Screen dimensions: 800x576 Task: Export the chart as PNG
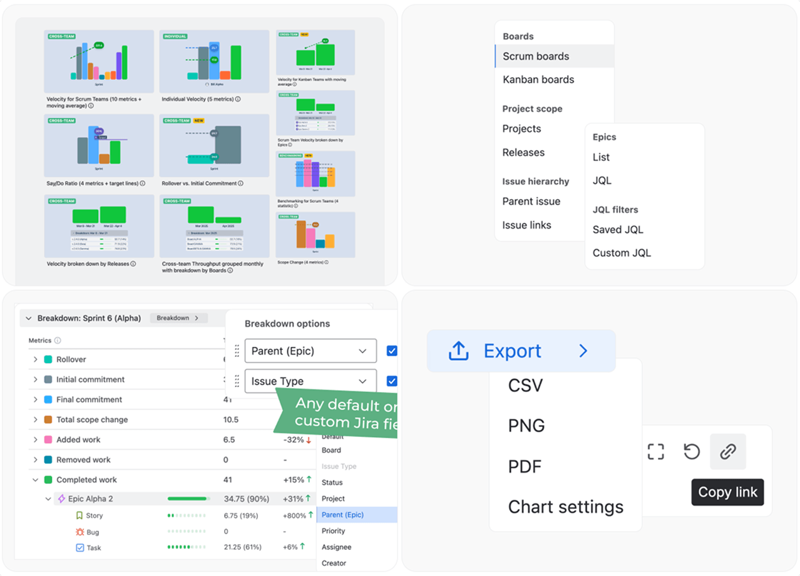[526, 426]
